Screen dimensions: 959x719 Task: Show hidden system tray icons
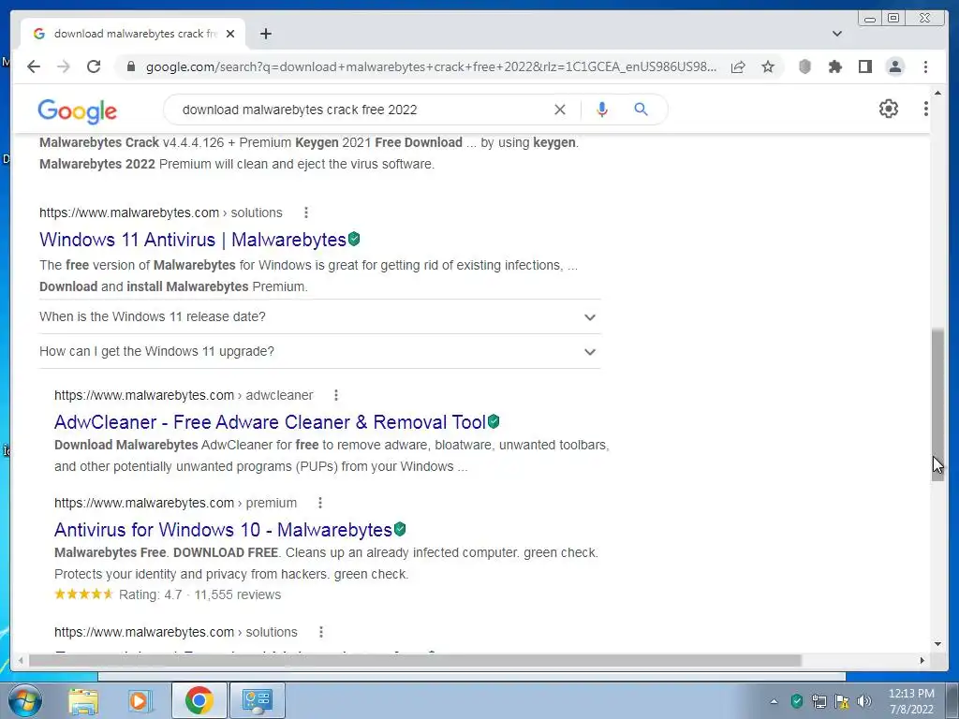(774, 701)
